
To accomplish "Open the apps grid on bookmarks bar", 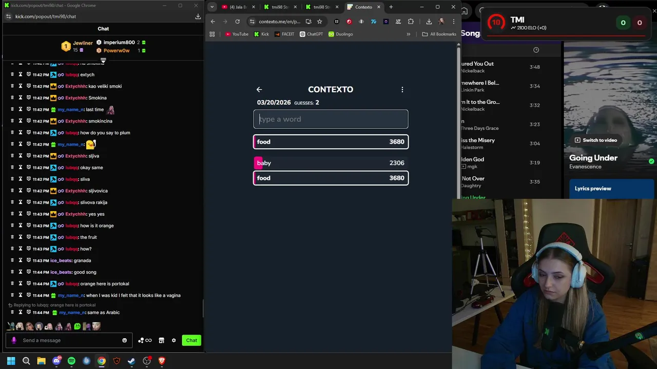I will point(212,34).
